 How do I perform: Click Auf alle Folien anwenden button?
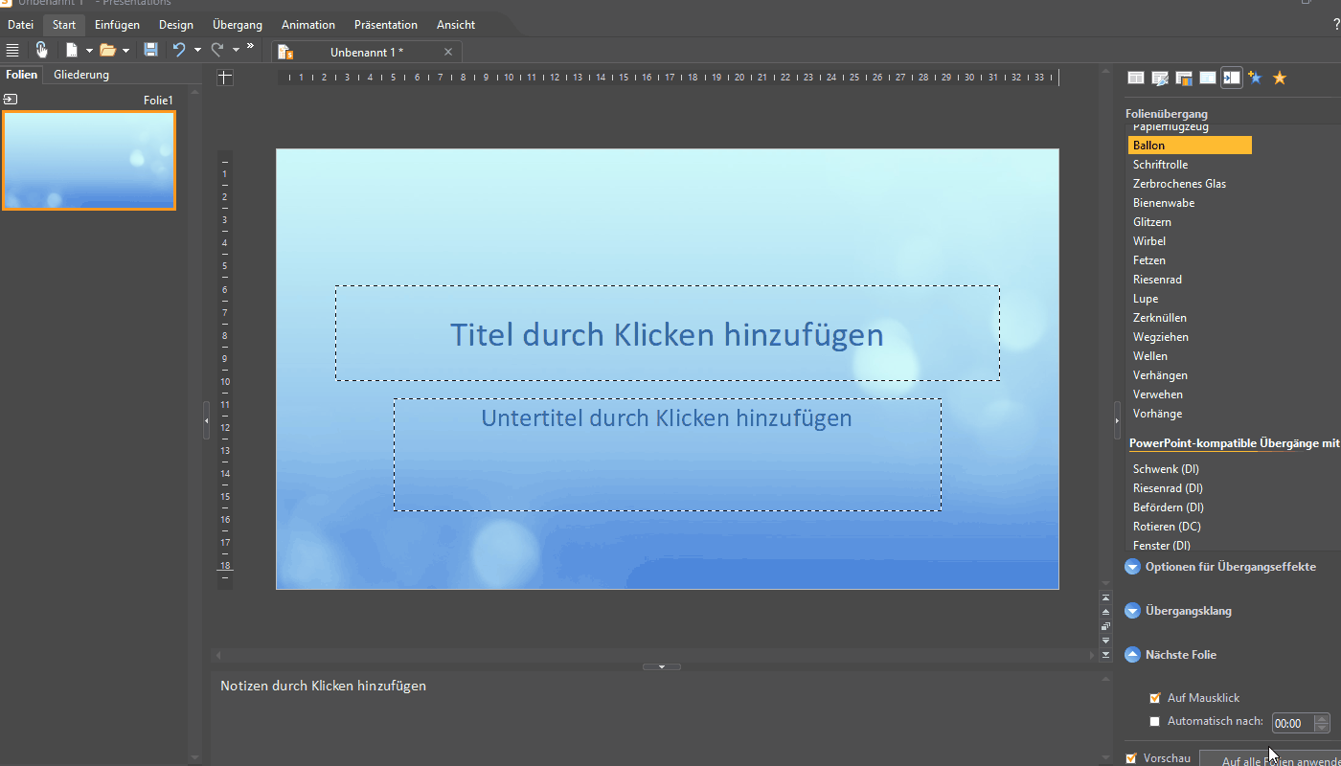(x=1269, y=760)
